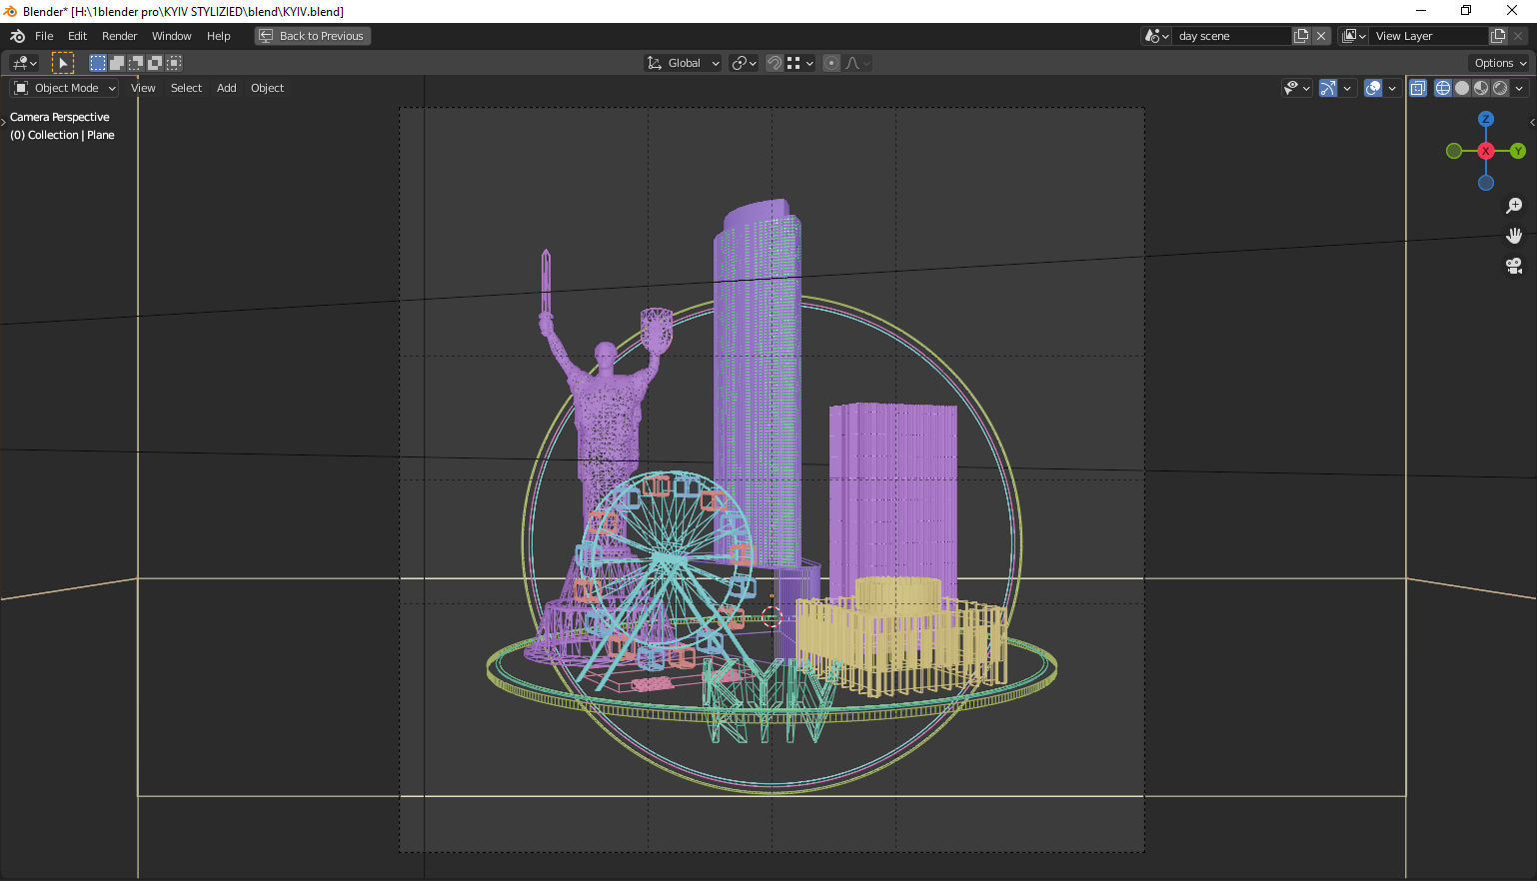Toggle proportional editing
Viewport: 1537px width, 881px height.
(831, 63)
